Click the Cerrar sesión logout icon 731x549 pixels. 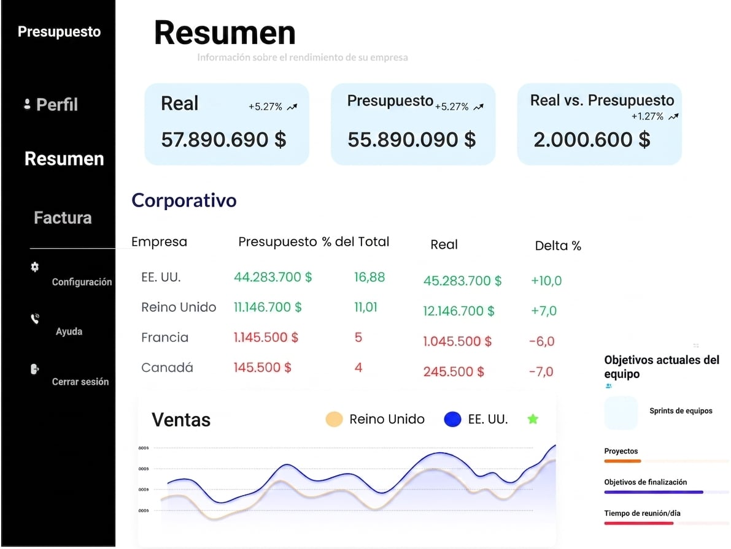[x=34, y=369]
